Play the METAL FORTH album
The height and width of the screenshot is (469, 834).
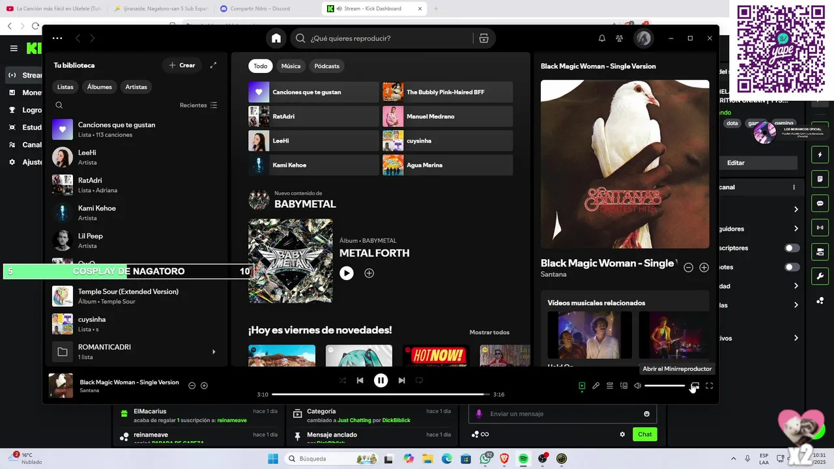(x=347, y=274)
